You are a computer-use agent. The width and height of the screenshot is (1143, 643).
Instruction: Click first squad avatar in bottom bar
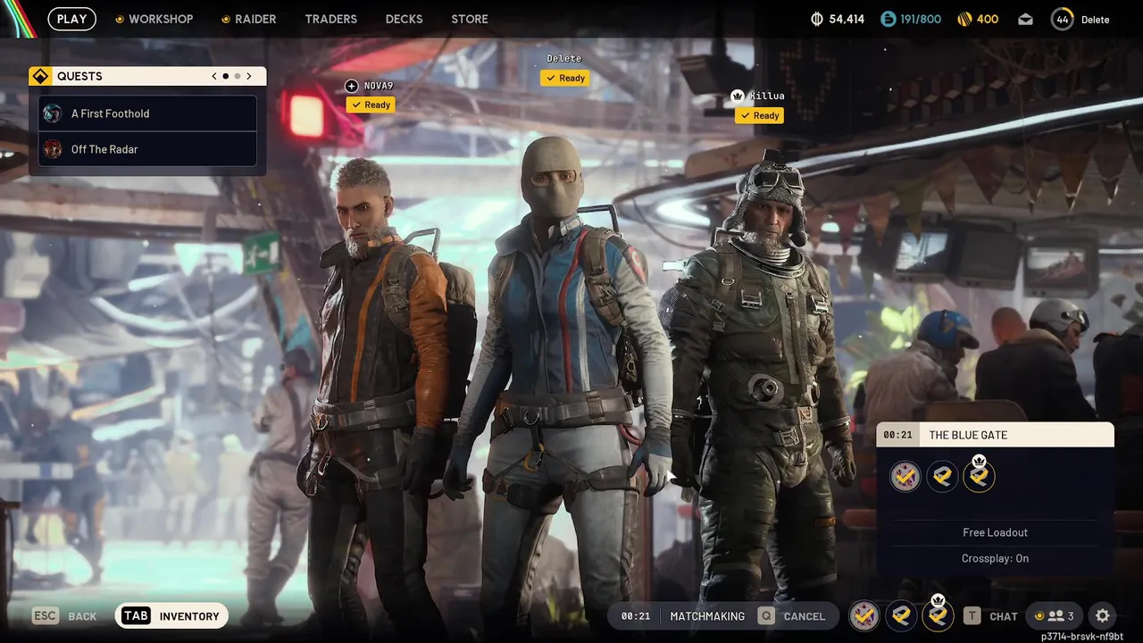[x=864, y=615]
